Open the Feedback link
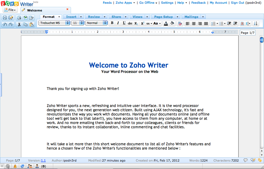 coord(199,3)
